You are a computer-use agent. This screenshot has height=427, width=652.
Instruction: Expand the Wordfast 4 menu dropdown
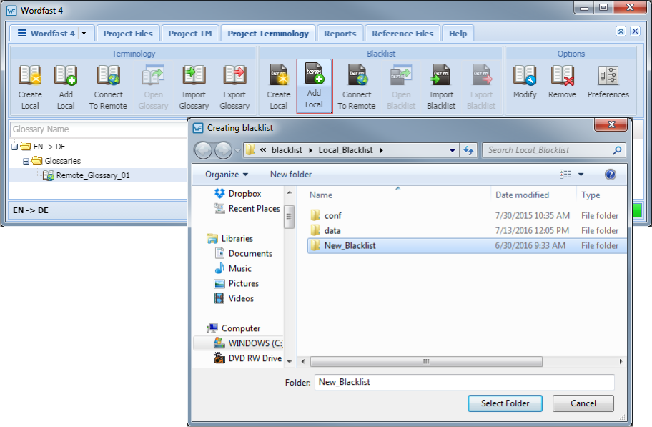pos(85,34)
